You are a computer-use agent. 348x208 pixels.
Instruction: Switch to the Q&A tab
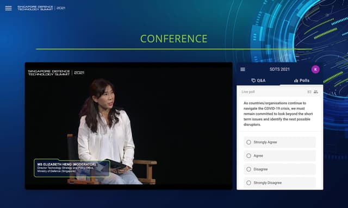click(x=258, y=80)
